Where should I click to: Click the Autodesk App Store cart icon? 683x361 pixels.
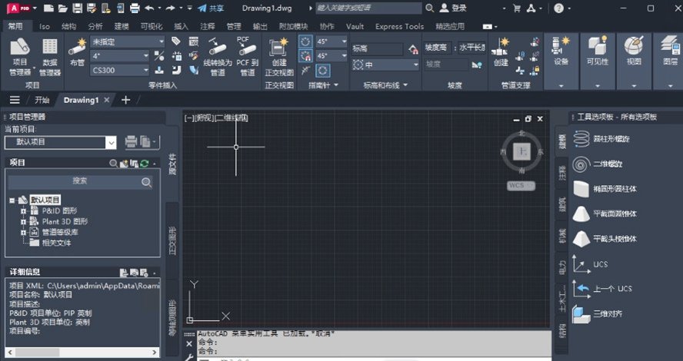(517, 8)
